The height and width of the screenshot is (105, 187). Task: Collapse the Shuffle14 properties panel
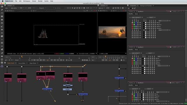pyautogui.click(x=129, y=11)
